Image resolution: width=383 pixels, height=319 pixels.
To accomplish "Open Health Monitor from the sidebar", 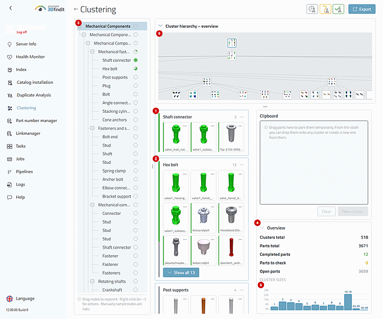I will (x=30, y=57).
